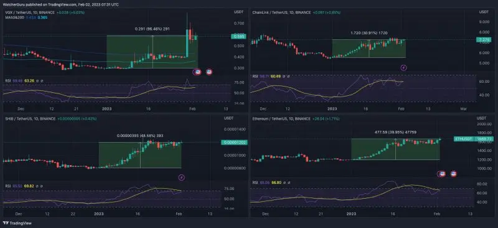The height and width of the screenshot is (228, 498).
Task: Click the USDT currency label on the VGX chart
Action: tap(238, 12)
